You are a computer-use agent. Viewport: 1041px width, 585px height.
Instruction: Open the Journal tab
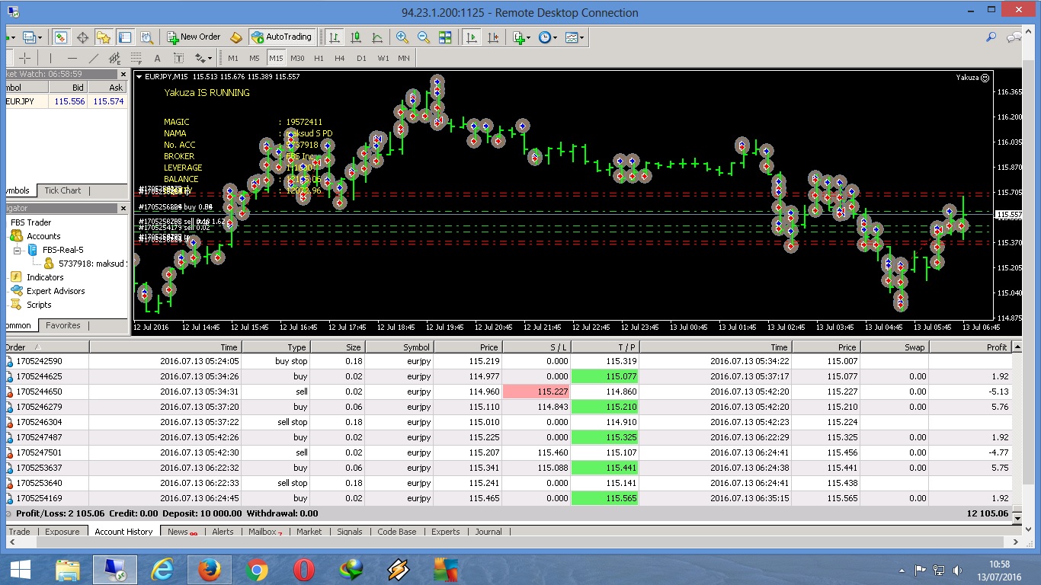tap(488, 532)
